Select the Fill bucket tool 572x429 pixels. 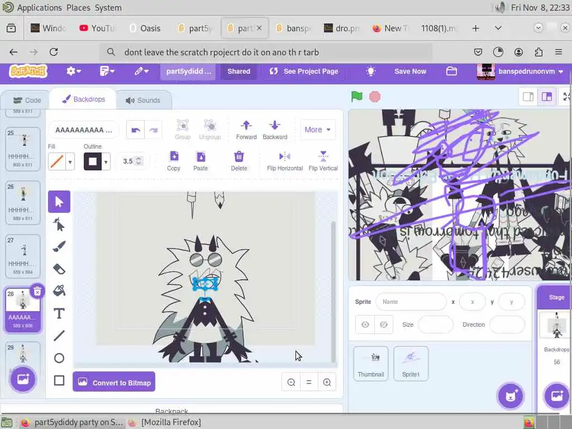pyautogui.click(x=59, y=290)
